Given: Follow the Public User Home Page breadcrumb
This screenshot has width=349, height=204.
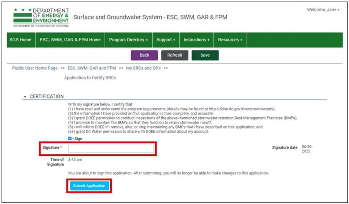Looking at the screenshot, I should [35, 68].
